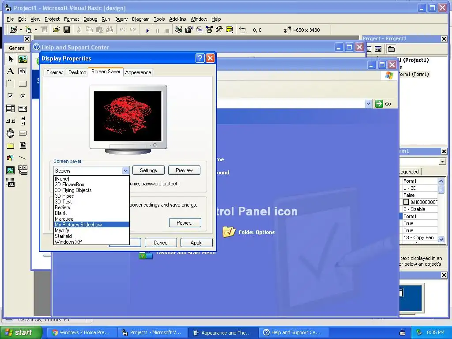Select the Data control tool
Screen dimensions: 452x339
point(23,170)
